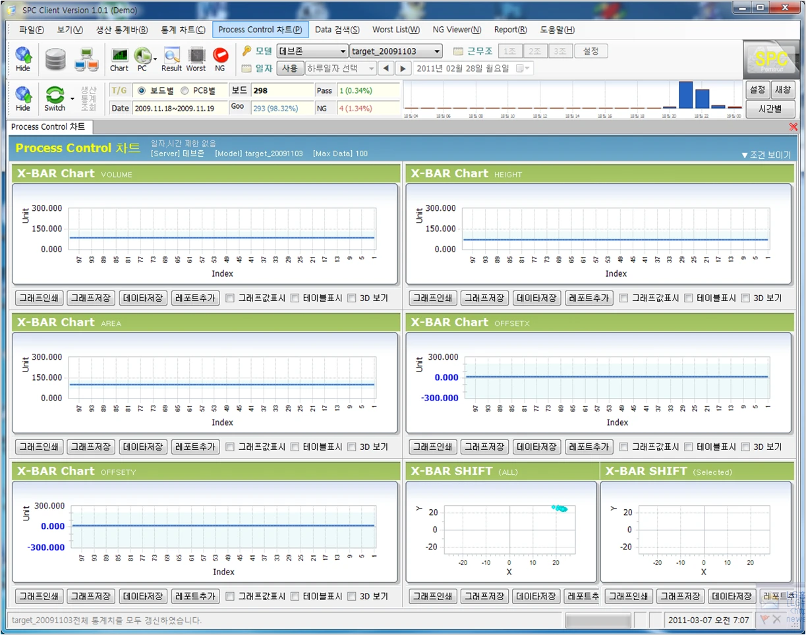Select the PCB별 radio button
The width and height of the screenshot is (806, 635).
click(184, 91)
